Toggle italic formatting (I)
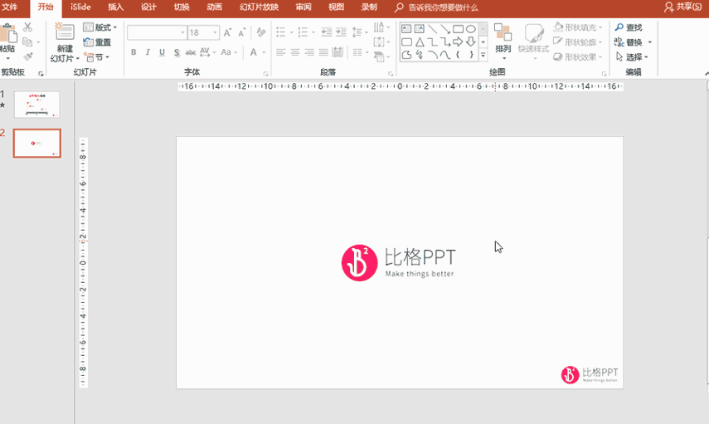 pos(148,52)
